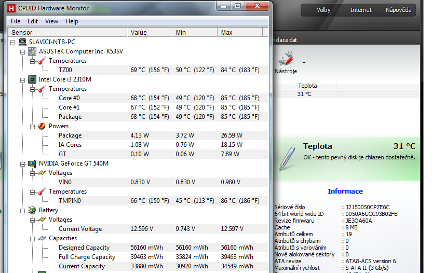The image size is (432, 273).
Task: Click the thermometer icon beside Teplota heading
Action: (x=287, y=159)
